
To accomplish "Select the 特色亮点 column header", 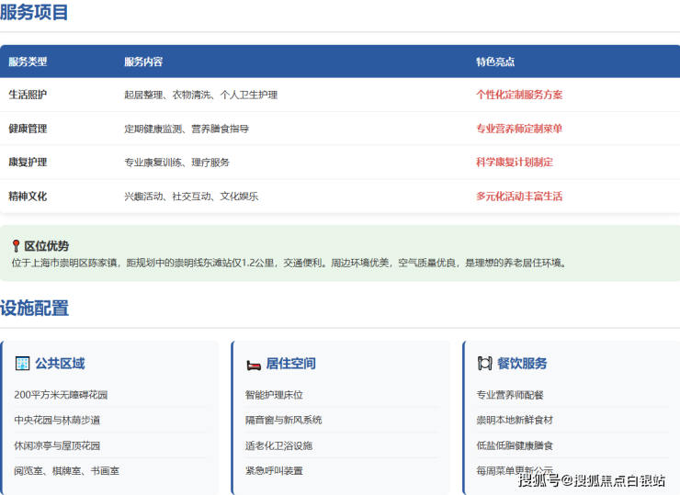I will point(495,62).
